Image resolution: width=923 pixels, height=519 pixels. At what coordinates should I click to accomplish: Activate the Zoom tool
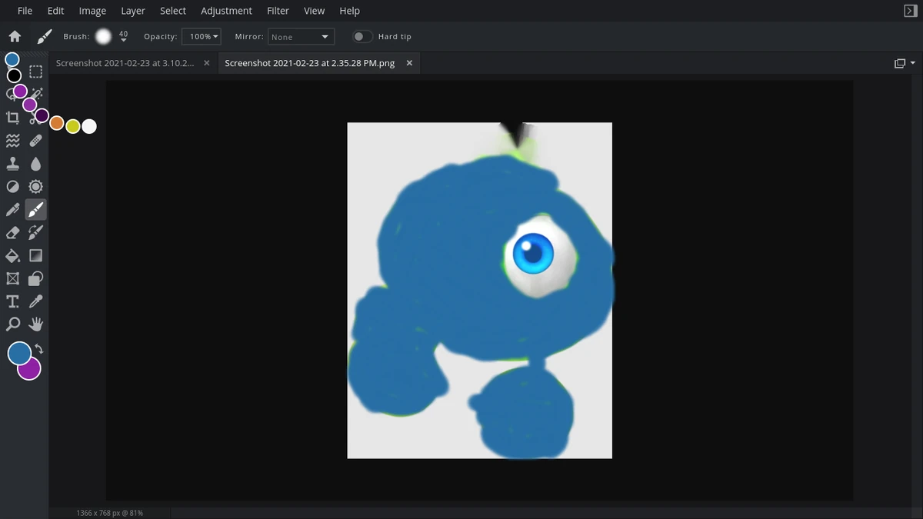point(12,324)
